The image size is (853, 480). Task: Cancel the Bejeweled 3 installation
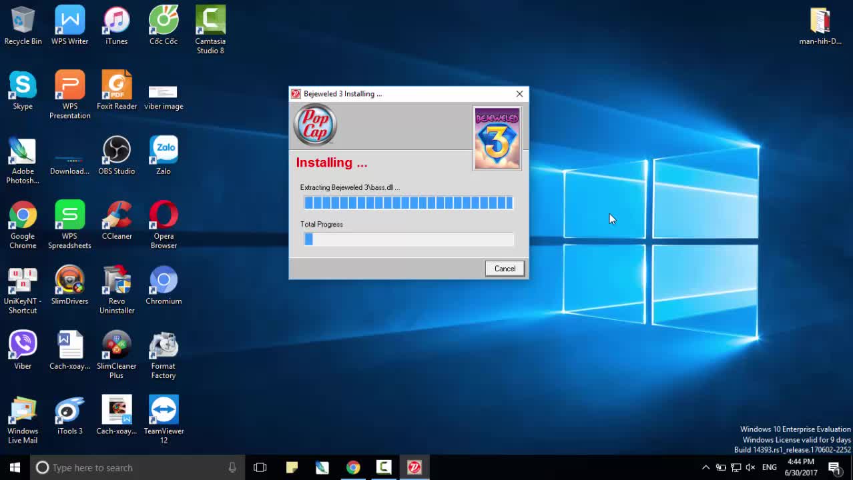tap(505, 269)
